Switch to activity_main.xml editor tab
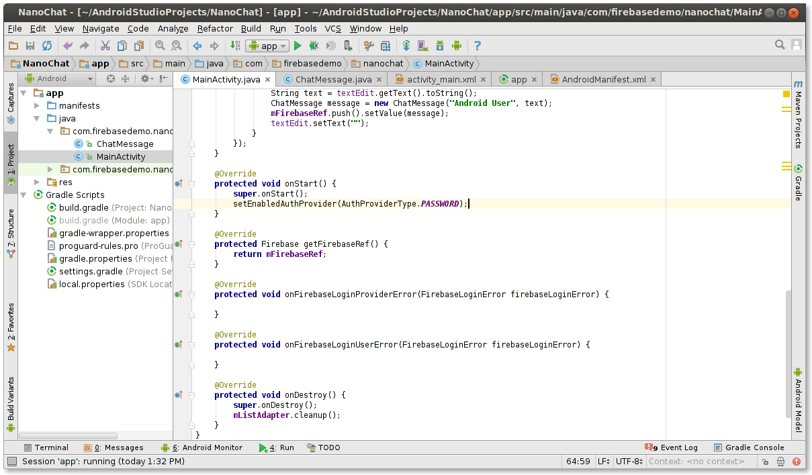Screen dimensions: 812x475 click(441, 79)
